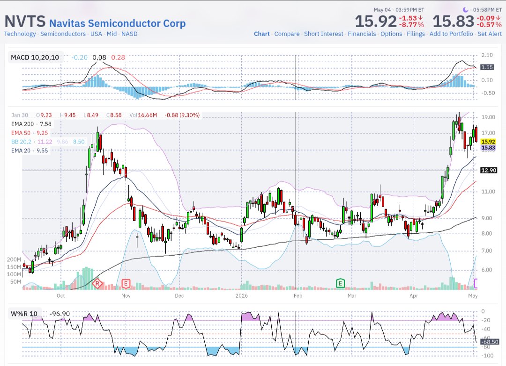
Task: Click the red E earnings marker near Nov
Action: (126, 284)
